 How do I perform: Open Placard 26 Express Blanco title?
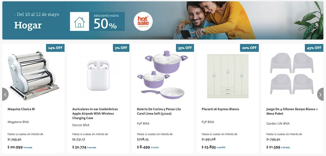pyautogui.click(x=220, y=109)
